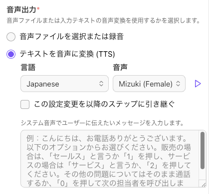Viewport: 209px width, 194px height.
Task: Click the 音声ファイルを選択または録音 label text
Action: 72,37
